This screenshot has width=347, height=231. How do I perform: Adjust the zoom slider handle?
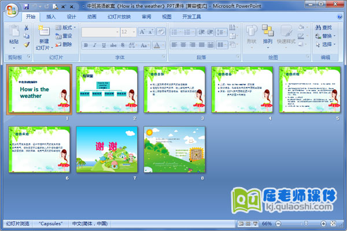(x=306, y=223)
